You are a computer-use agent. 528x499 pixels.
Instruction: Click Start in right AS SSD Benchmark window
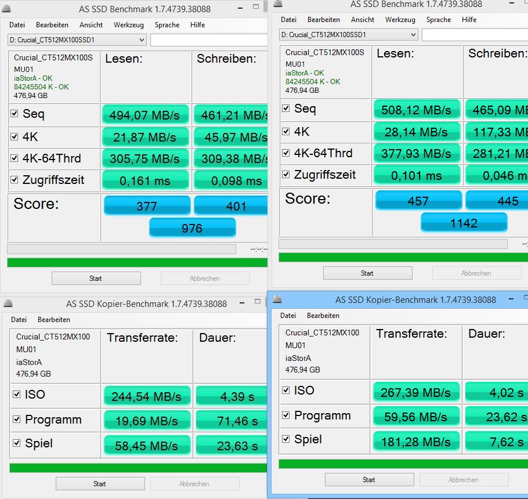[x=367, y=273]
